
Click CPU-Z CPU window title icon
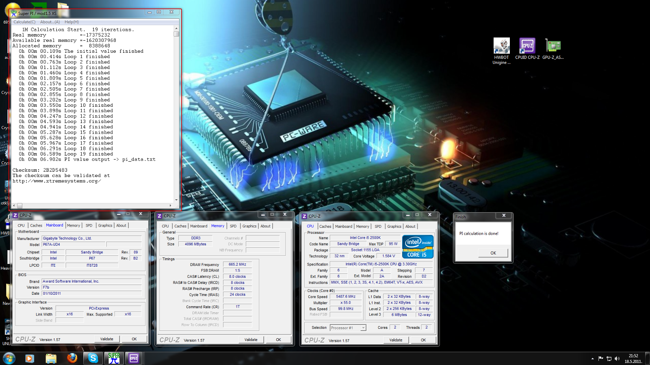coord(304,216)
